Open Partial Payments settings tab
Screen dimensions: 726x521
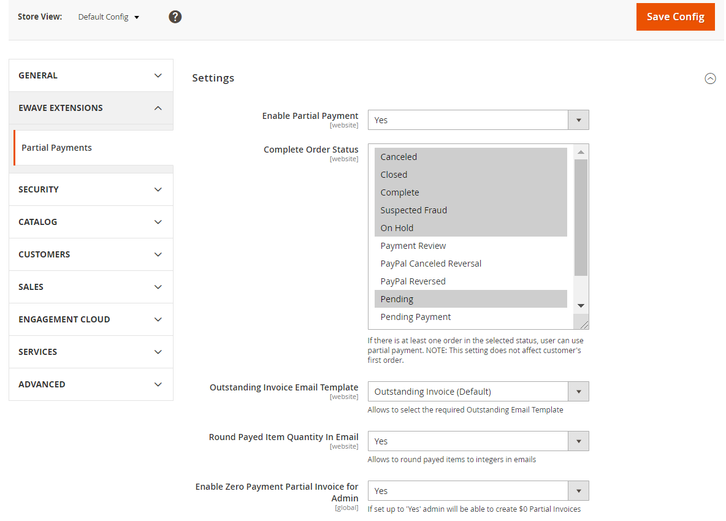pyautogui.click(x=56, y=148)
